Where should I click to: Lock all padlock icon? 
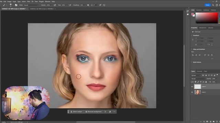206,82
